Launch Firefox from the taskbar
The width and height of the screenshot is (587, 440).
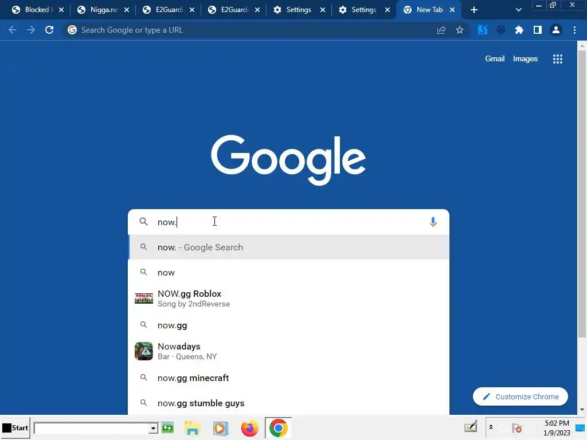tap(249, 428)
